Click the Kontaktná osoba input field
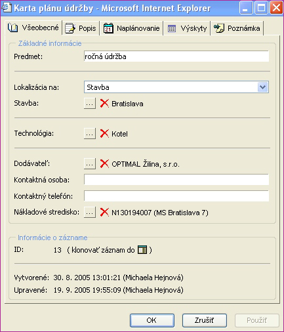Viewport: 284px width, 332px height. (x=176, y=180)
